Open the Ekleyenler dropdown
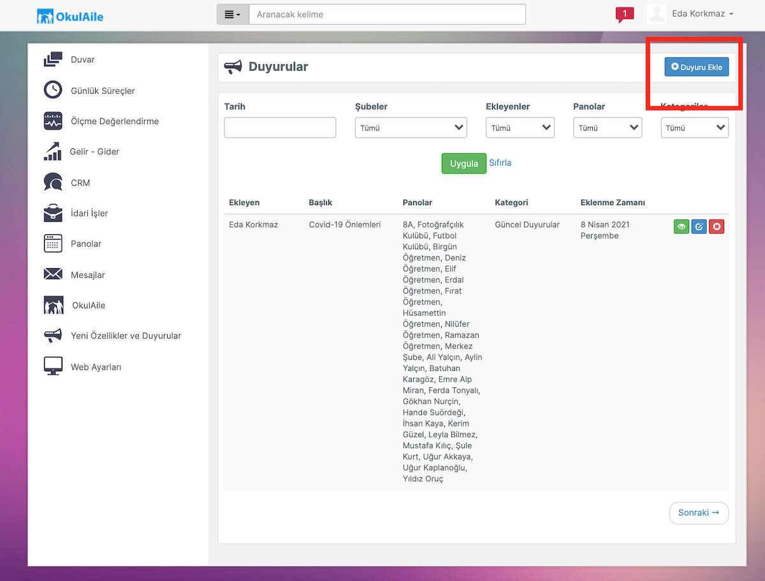 click(x=520, y=127)
